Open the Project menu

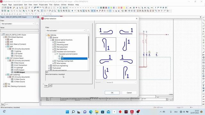(4, 5)
